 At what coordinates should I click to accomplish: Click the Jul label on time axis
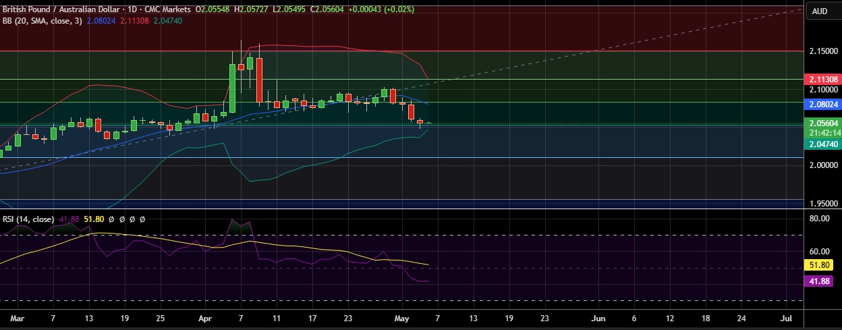point(786,317)
